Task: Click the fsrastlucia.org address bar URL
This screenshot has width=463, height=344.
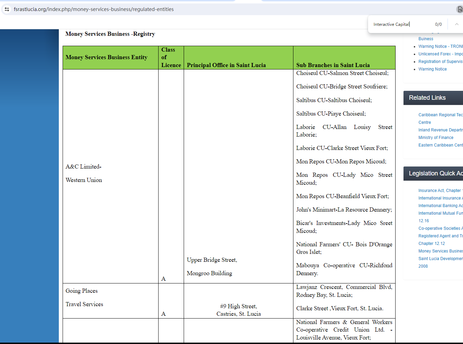Action: click(94, 9)
